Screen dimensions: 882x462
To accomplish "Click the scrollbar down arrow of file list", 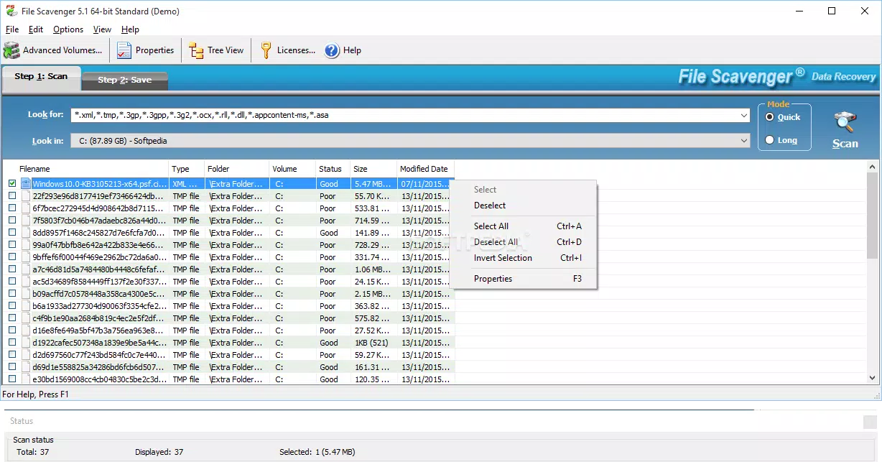I will click(872, 377).
